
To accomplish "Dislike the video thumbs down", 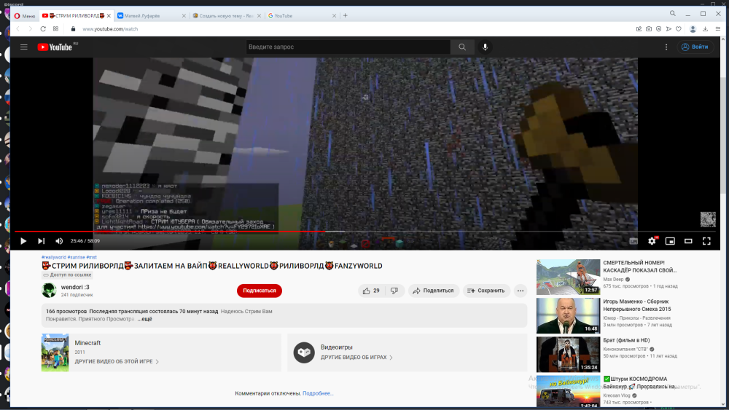I will 394,291.
